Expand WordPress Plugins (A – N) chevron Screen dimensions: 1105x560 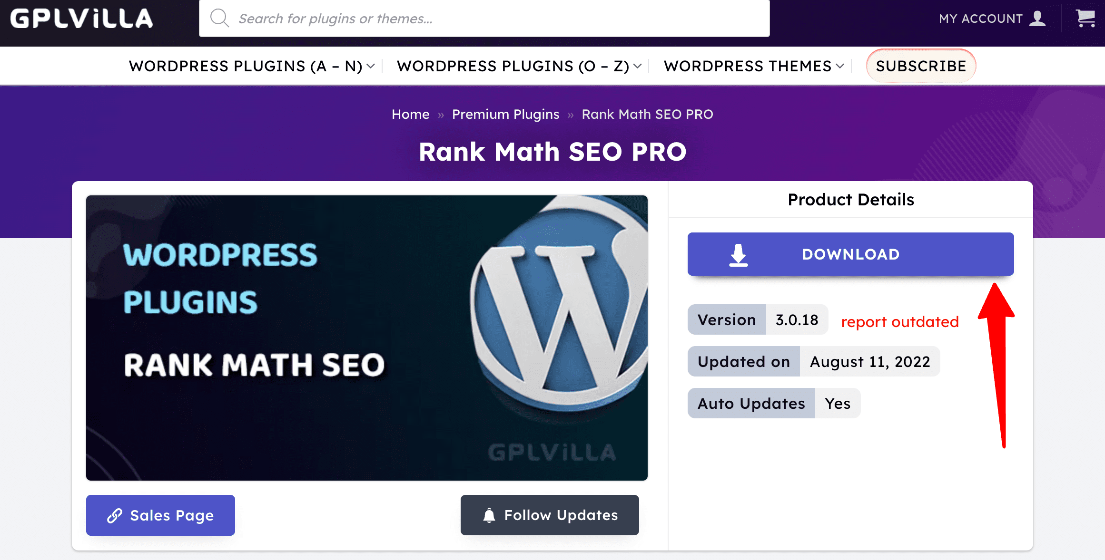click(371, 66)
